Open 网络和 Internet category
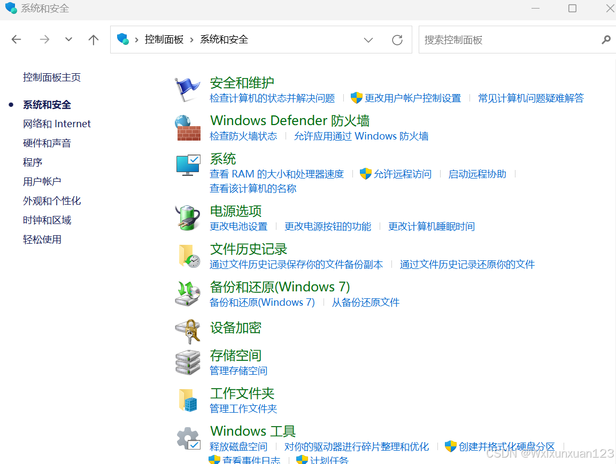Viewport: 616px width, 464px height. tap(57, 124)
